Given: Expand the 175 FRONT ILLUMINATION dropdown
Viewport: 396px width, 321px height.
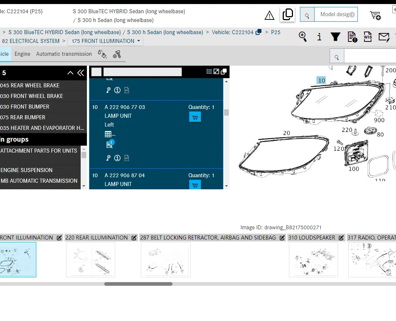Looking at the screenshot, I should click(x=106, y=41).
